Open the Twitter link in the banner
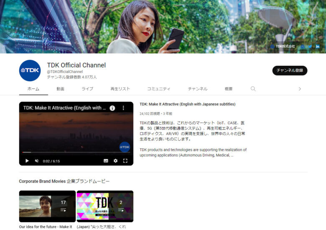 coord(310,46)
